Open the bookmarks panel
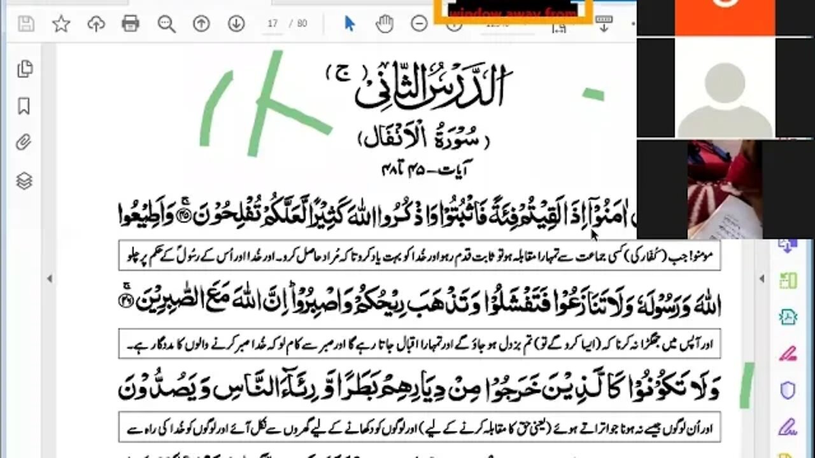The width and height of the screenshot is (815, 458). 24,106
